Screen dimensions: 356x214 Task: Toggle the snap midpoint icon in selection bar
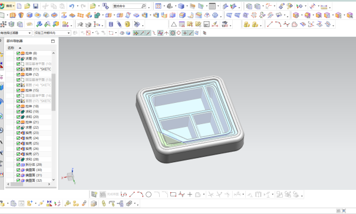click(x=148, y=33)
